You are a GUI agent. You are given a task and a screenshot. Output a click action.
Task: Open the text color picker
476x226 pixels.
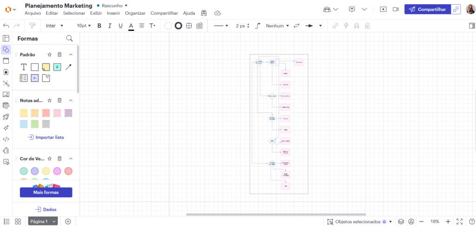131,26
